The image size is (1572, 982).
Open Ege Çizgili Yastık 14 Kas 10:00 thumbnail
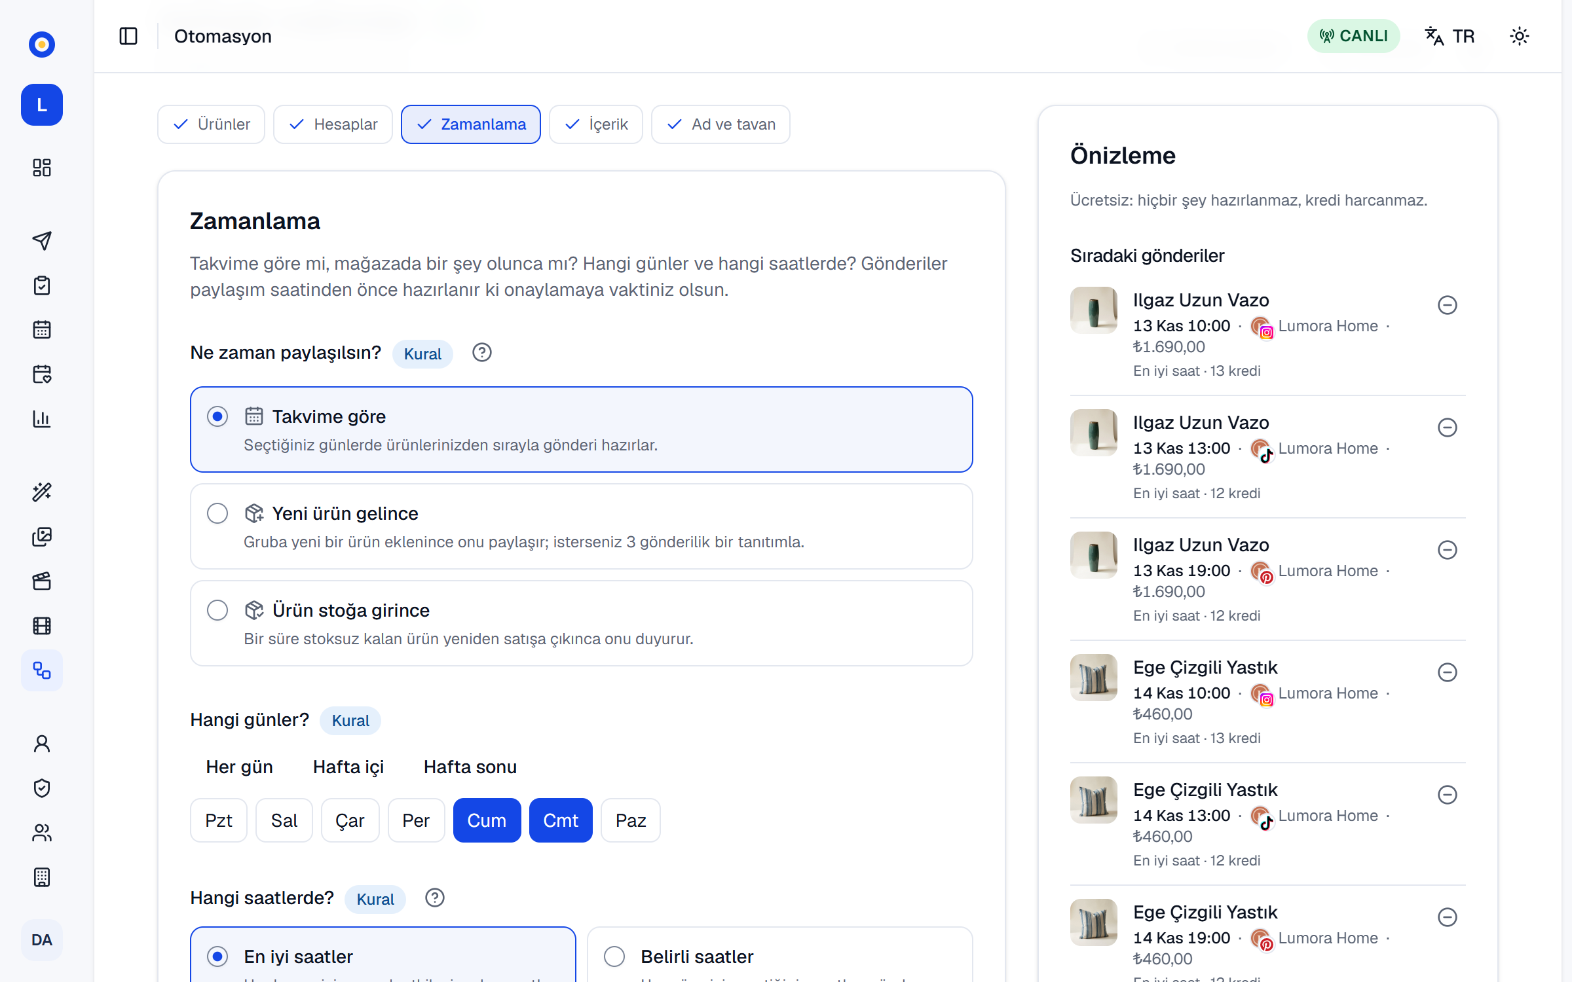[1094, 678]
